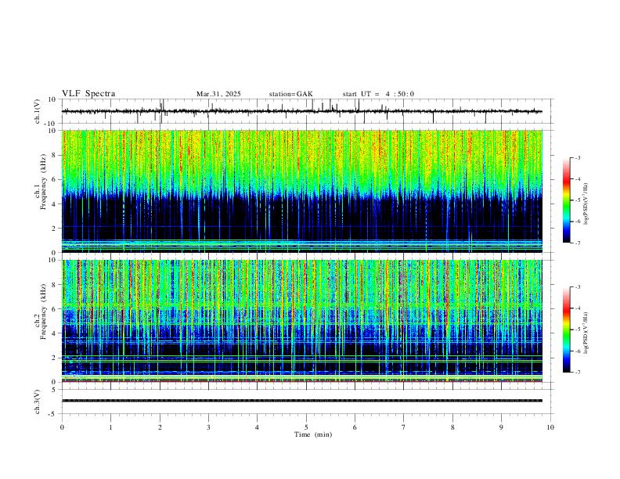Click the "-7" label on ch.2 color bar
The height and width of the screenshot is (479, 620).
(x=577, y=373)
